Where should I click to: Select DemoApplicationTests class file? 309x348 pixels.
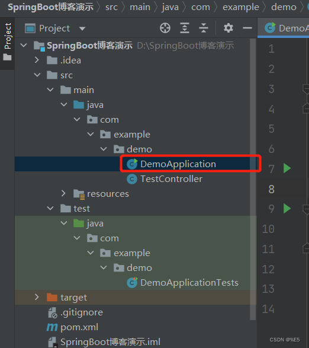[189, 283]
